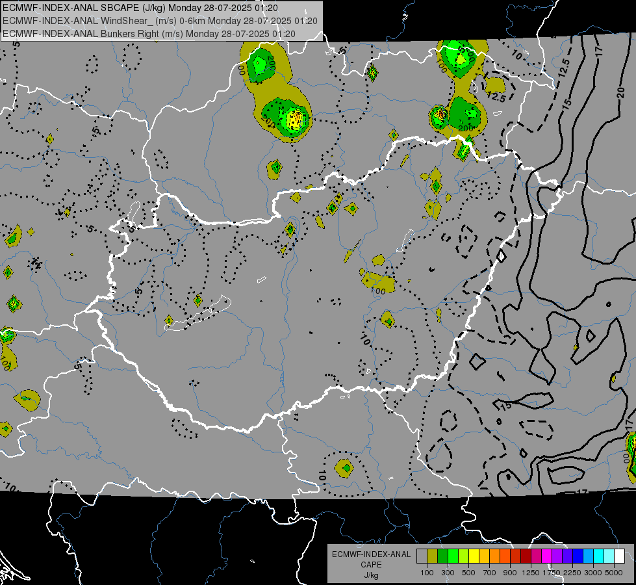Click the SBCAPE (J/kg) title line
Screen dimensions: 636x585
tap(140, 8)
